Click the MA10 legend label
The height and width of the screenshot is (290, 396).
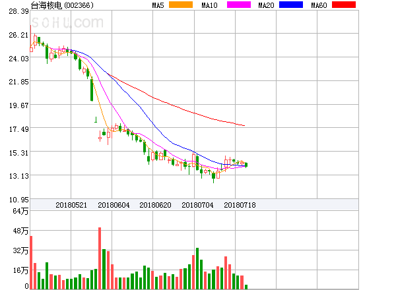[209, 5]
